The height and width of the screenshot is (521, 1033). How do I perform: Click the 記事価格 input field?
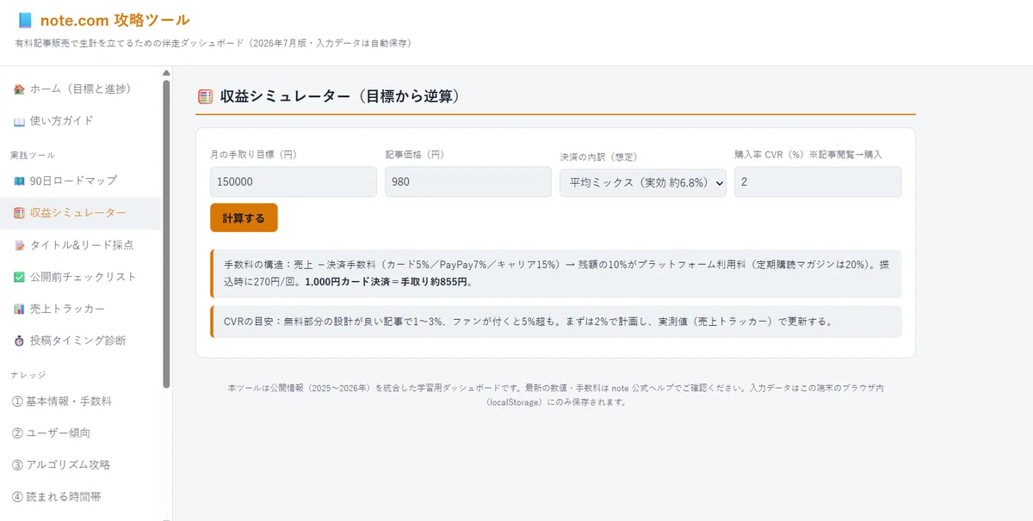(x=468, y=182)
